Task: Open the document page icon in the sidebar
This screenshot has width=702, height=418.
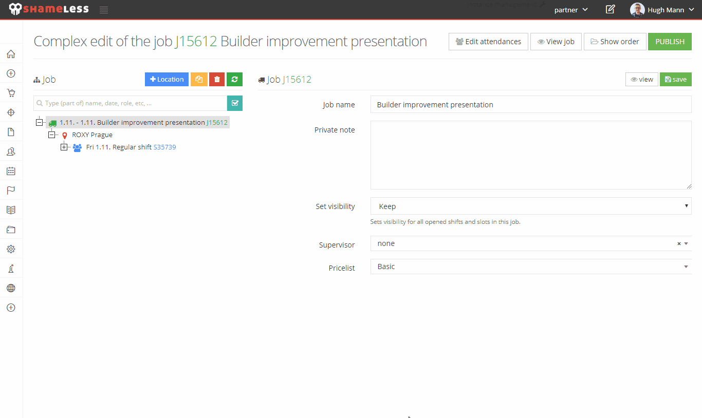Action: pos(11,132)
